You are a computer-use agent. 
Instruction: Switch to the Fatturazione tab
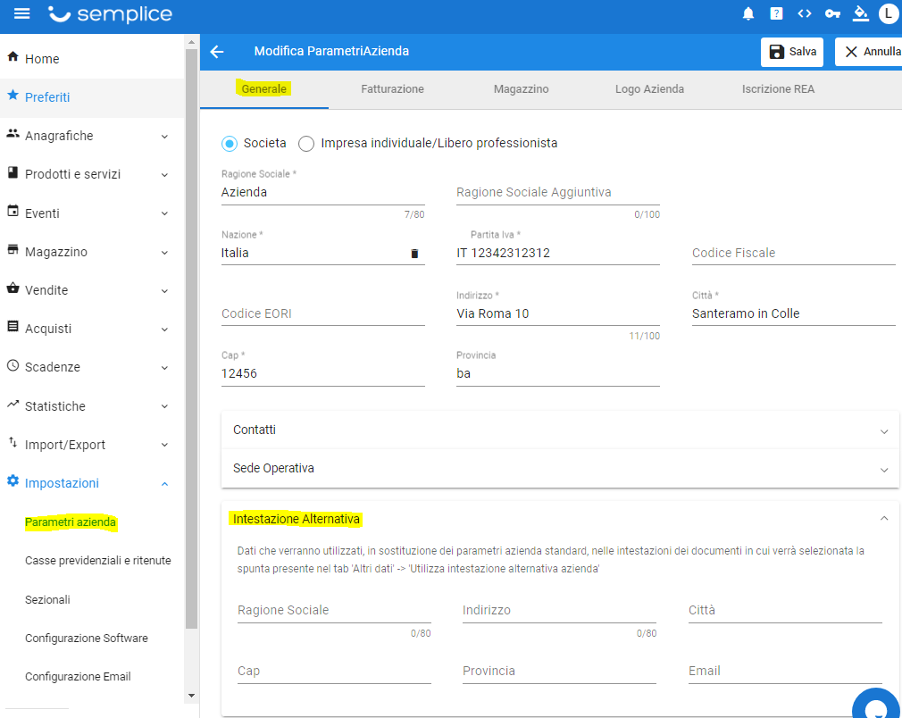(x=392, y=89)
